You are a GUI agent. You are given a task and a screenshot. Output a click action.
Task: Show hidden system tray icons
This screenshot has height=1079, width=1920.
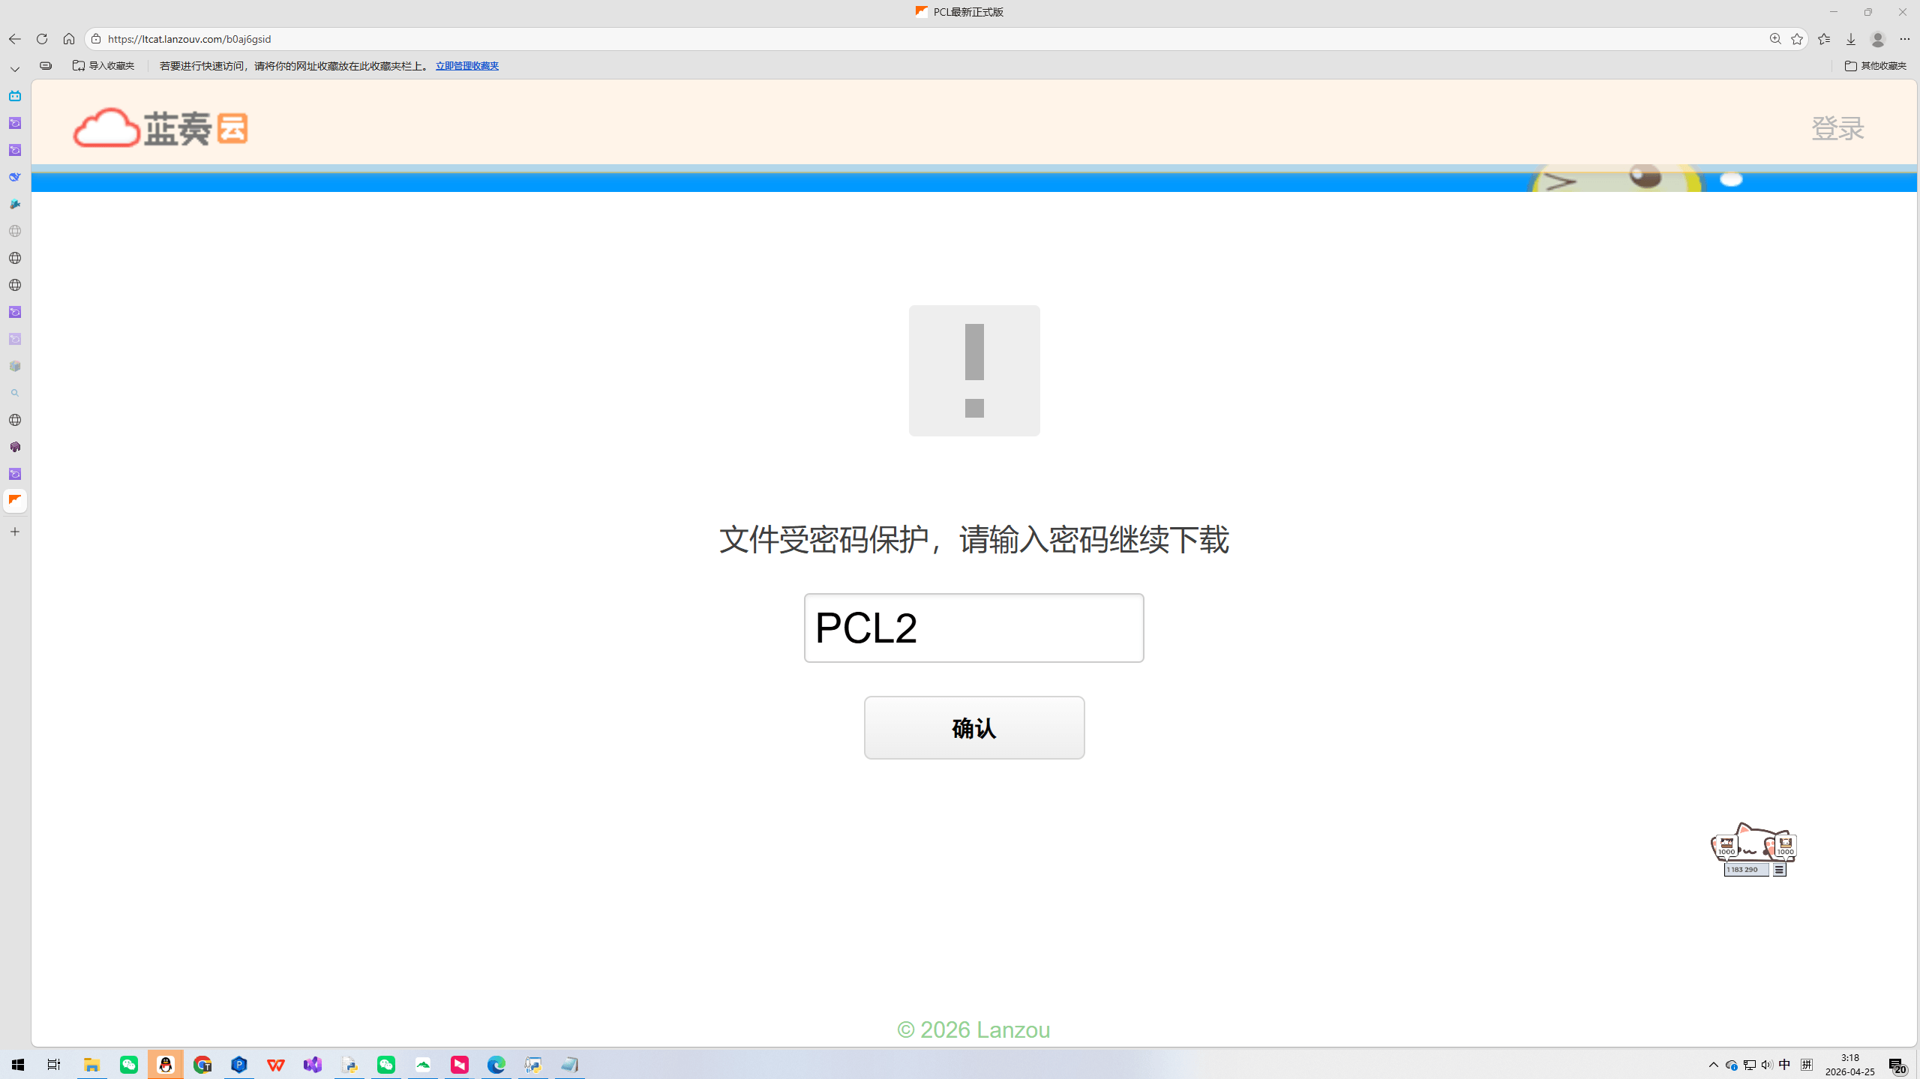[x=1714, y=1065]
